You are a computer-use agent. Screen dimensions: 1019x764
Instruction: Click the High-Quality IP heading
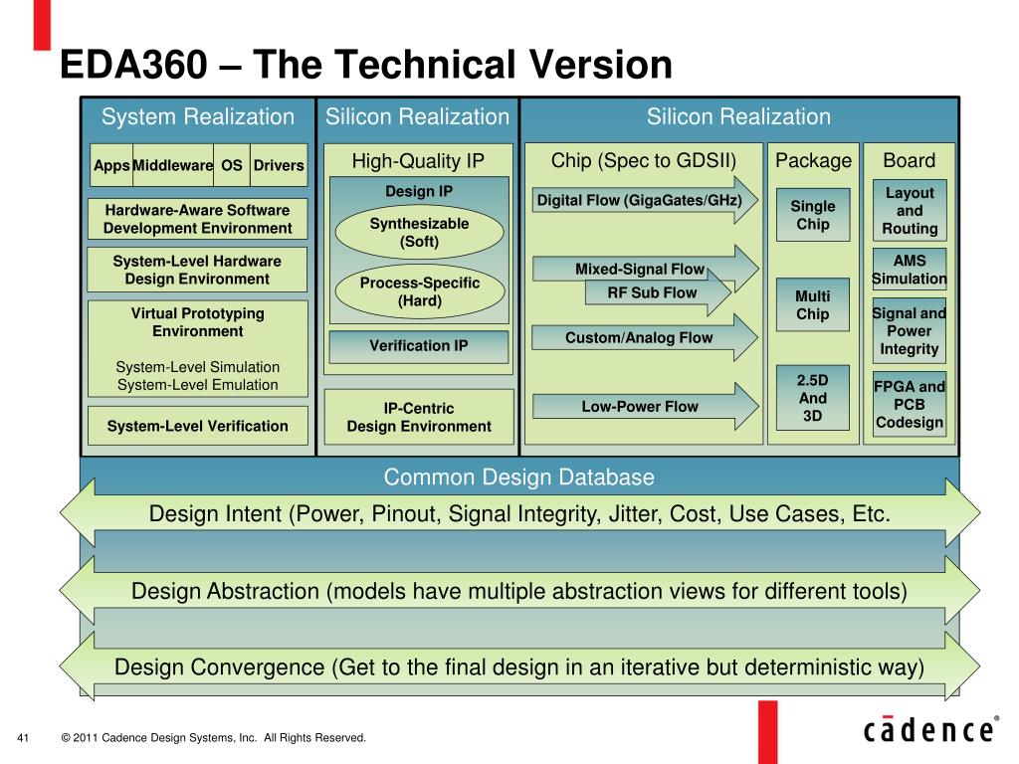[x=418, y=160]
